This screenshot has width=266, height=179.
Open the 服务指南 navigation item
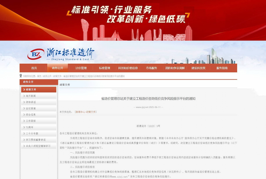click(222, 68)
